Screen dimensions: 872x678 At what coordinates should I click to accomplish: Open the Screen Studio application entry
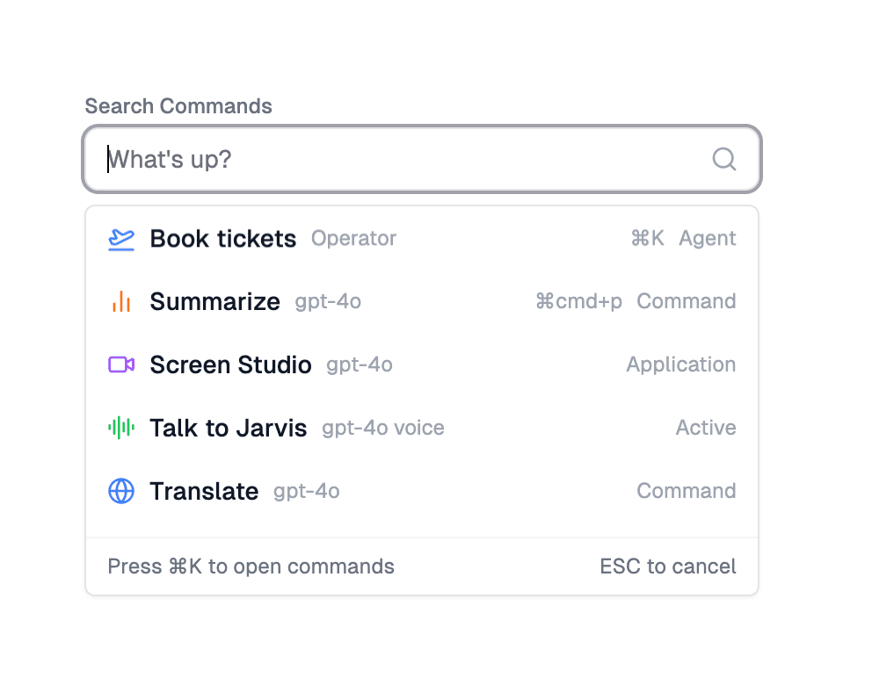tap(231, 365)
